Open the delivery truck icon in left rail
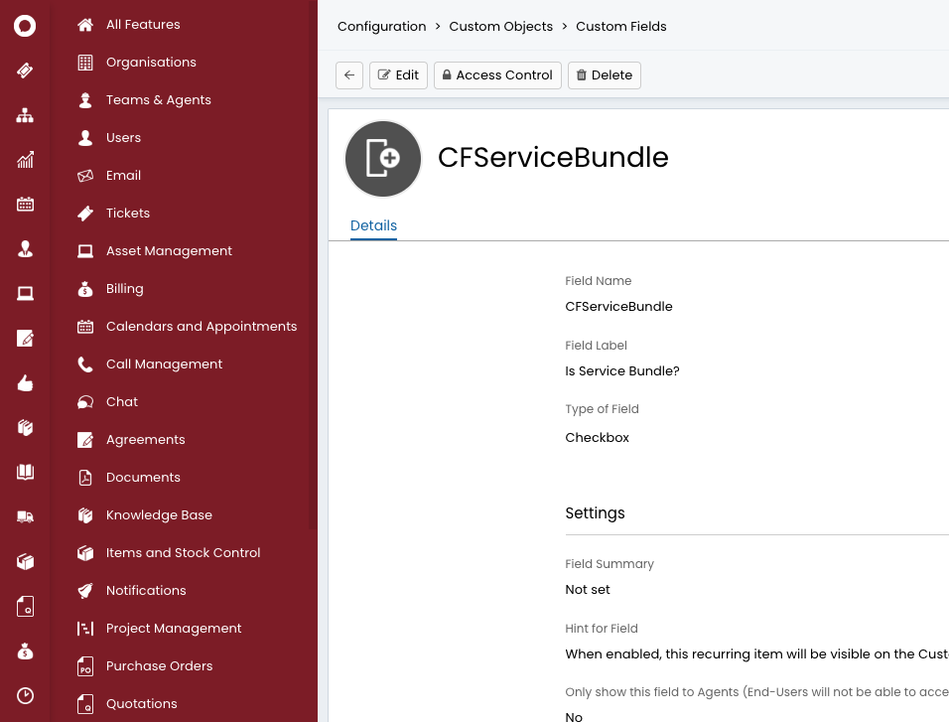Image resolution: width=949 pixels, height=722 pixels. 25,516
